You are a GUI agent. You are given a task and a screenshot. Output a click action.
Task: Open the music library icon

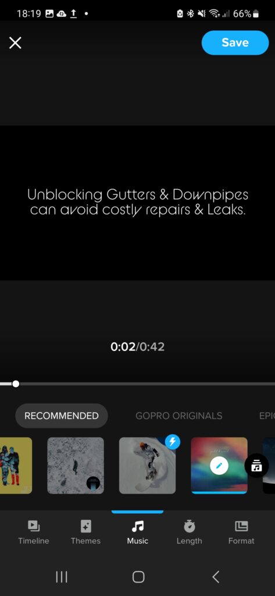click(256, 465)
